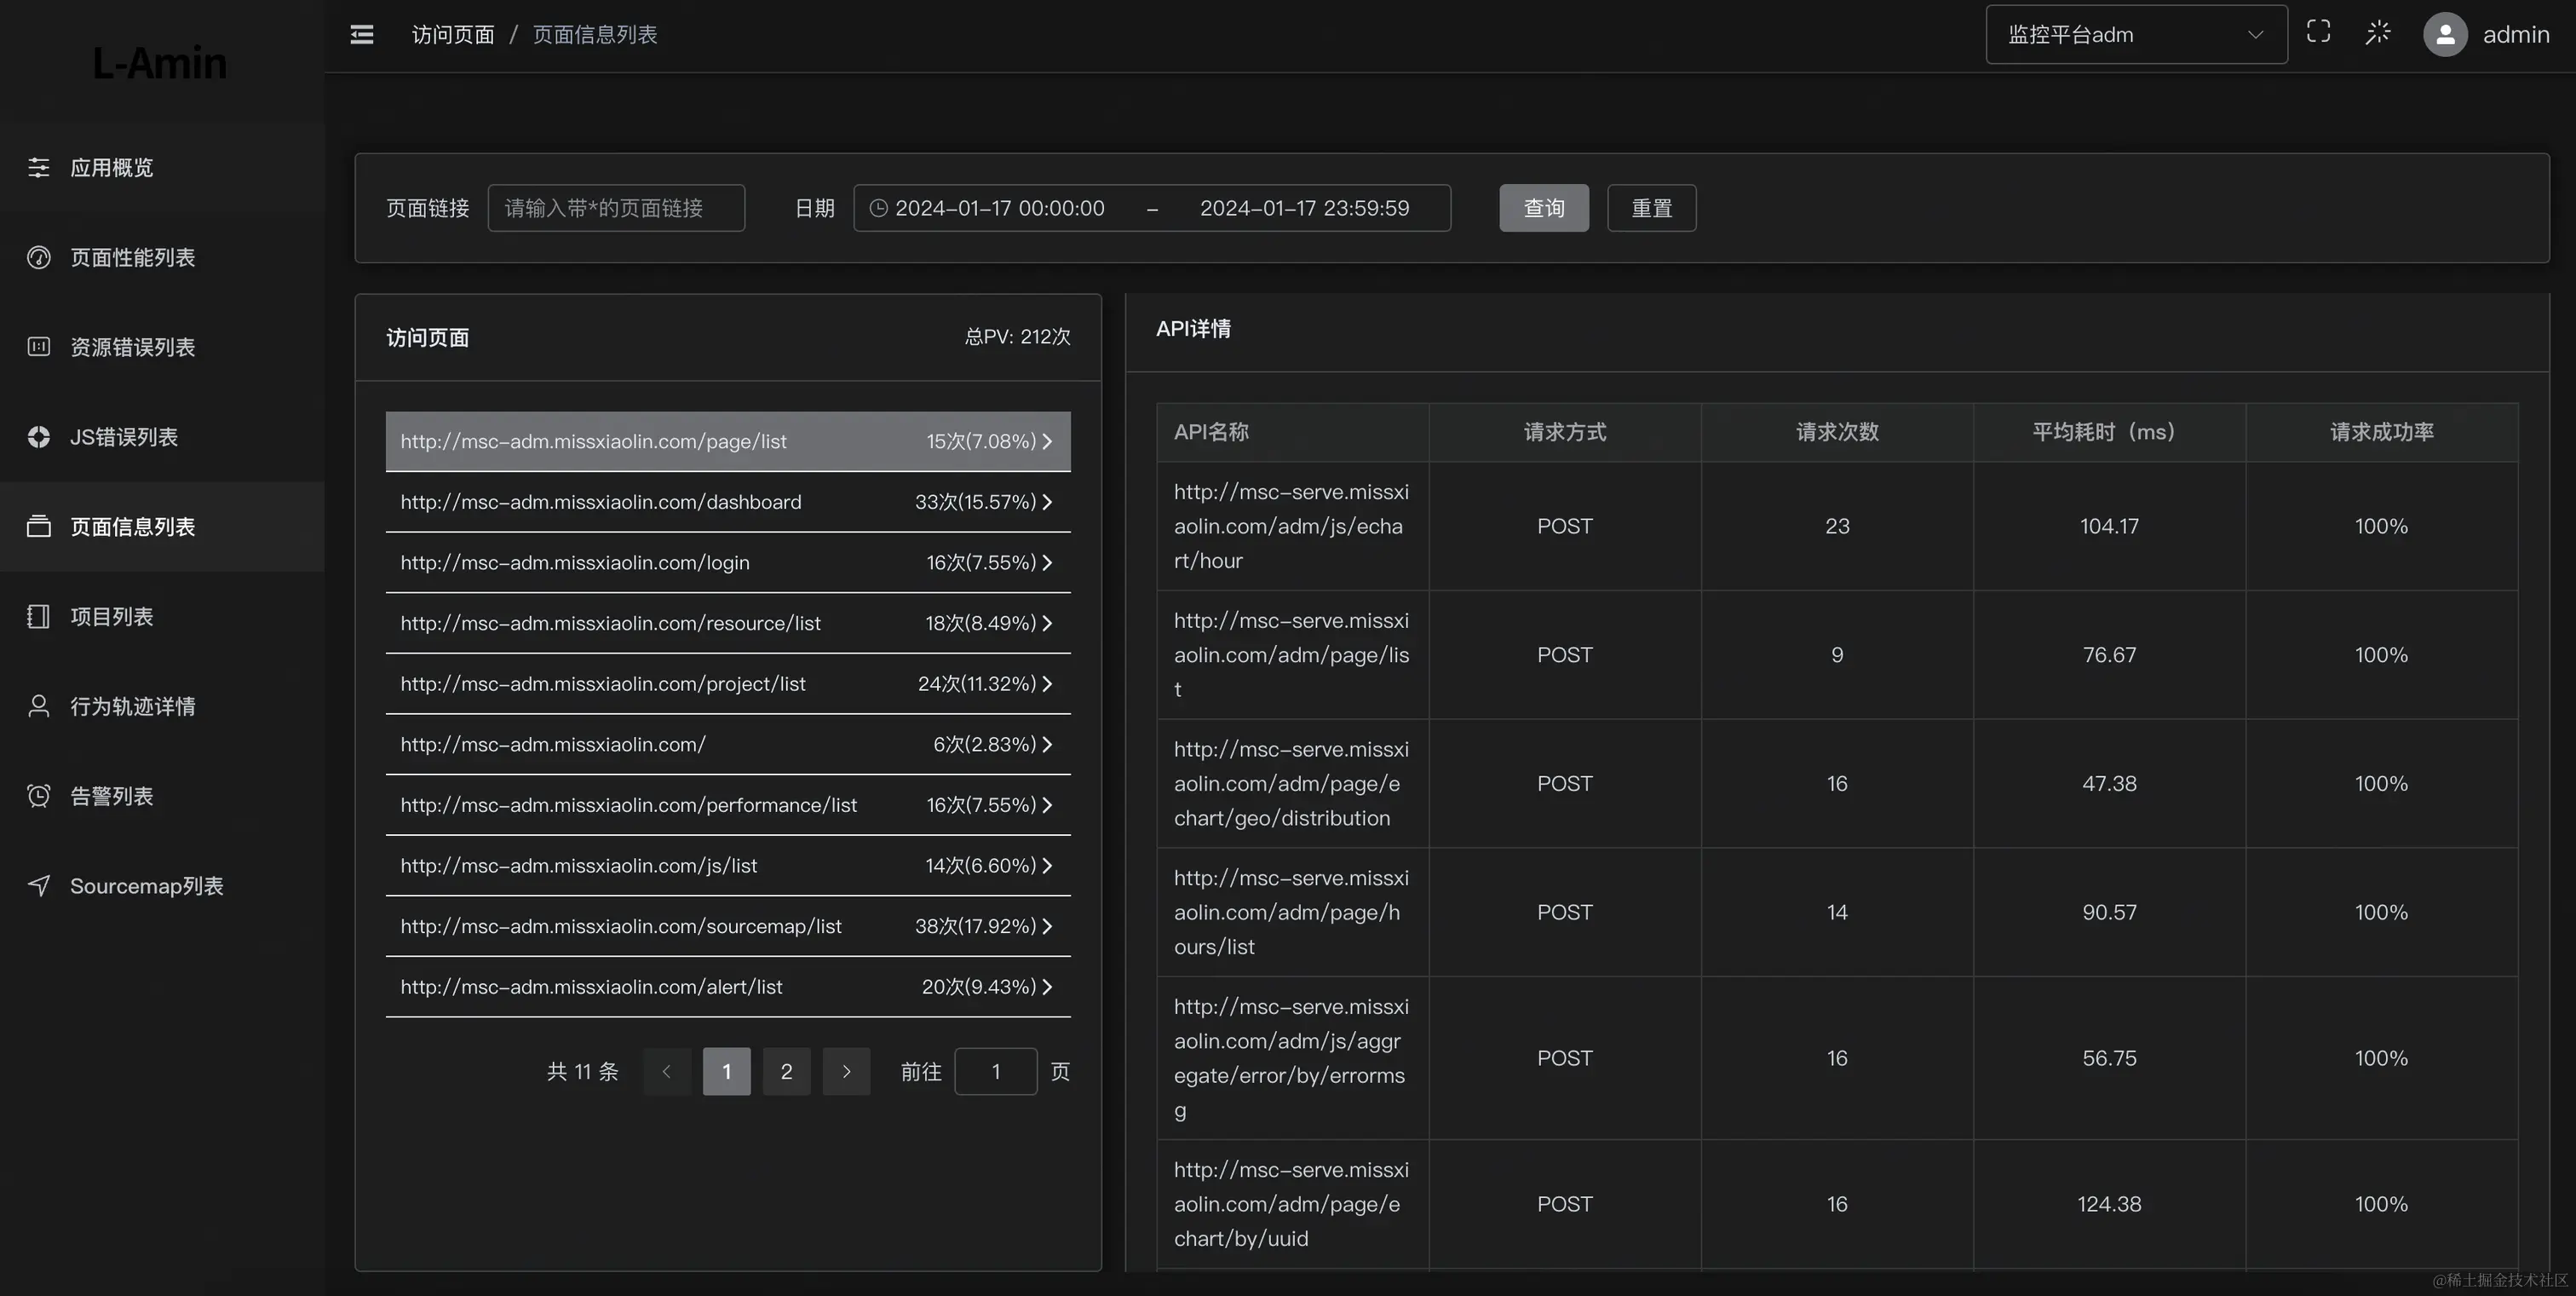Click the admin user avatar icon
The image size is (2576, 1296).
click(2445, 35)
